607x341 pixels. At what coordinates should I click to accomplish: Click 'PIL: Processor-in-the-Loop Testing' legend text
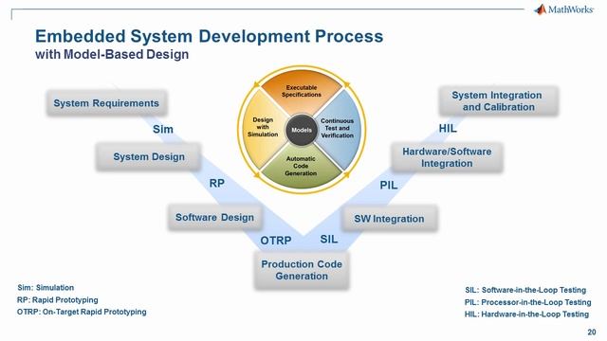click(x=528, y=302)
